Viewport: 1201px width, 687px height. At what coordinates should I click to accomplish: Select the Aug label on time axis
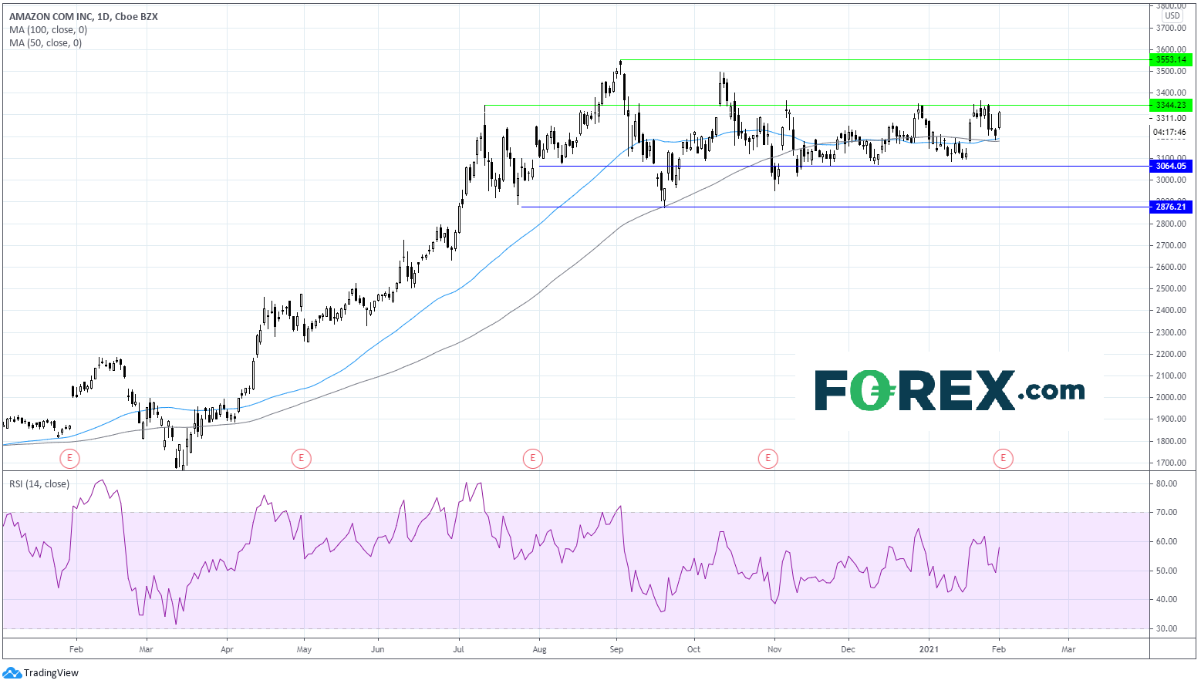539,649
